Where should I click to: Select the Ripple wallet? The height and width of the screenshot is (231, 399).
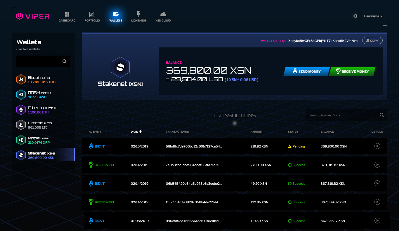[43, 140]
